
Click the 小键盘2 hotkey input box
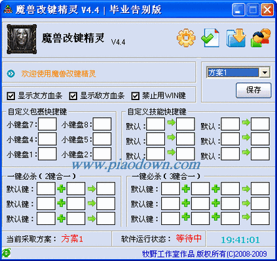point(102,154)
